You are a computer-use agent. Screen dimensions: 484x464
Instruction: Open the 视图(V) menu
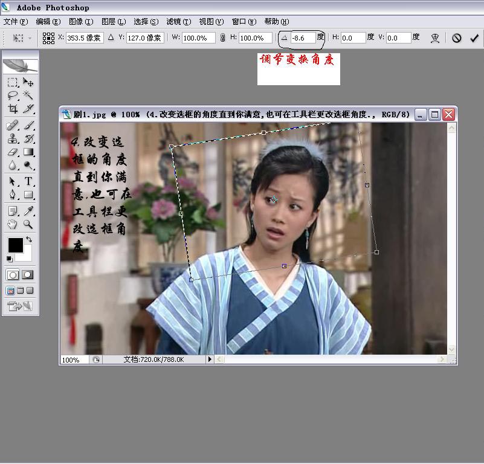click(x=211, y=22)
